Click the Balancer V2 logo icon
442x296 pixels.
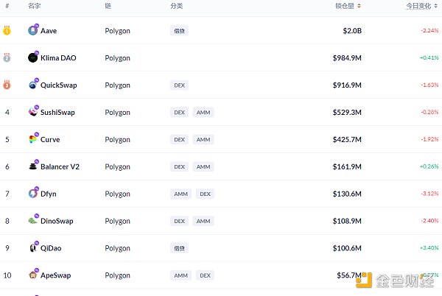tap(33, 166)
